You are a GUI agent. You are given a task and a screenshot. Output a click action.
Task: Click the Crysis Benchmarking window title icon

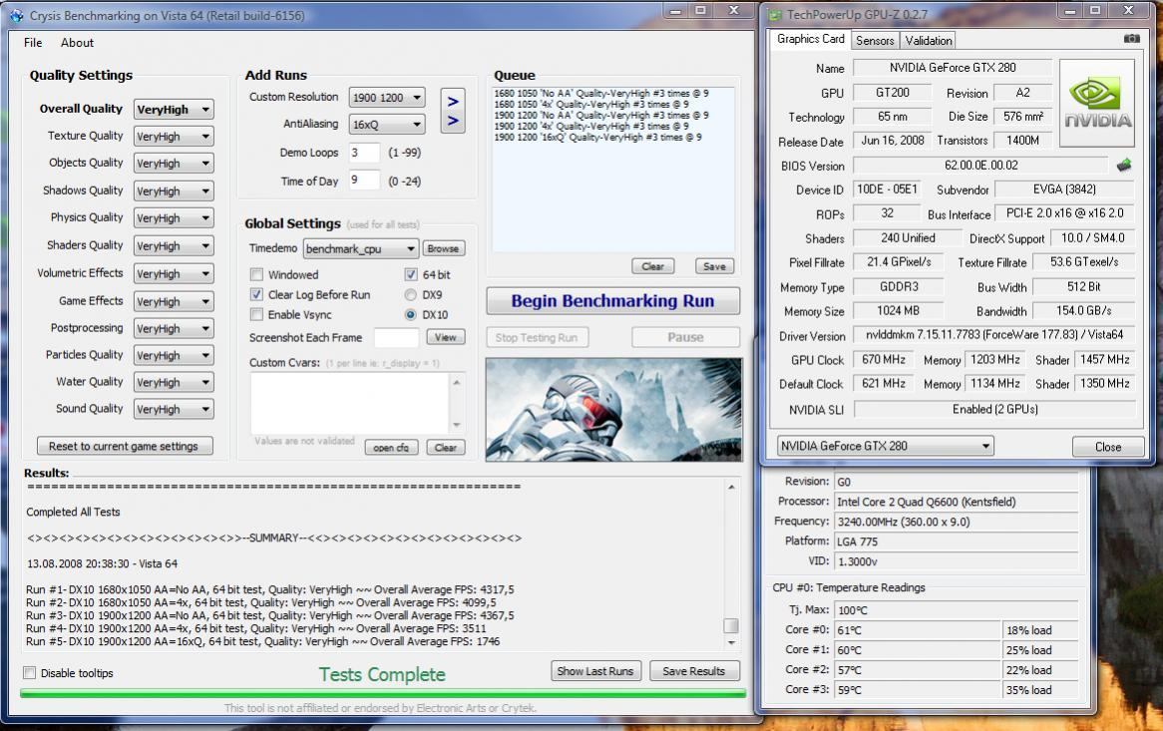tap(16, 15)
